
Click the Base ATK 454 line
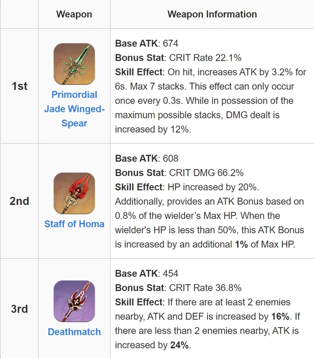click(x=147, y=274)
